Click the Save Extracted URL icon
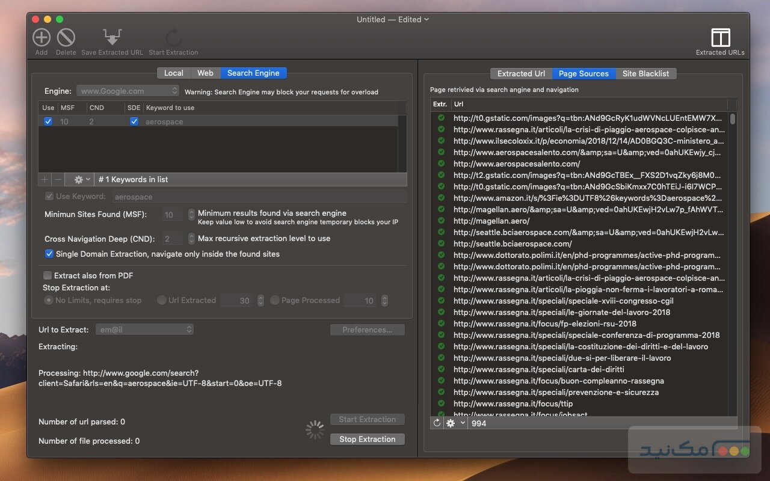 [x=112, y=37]
